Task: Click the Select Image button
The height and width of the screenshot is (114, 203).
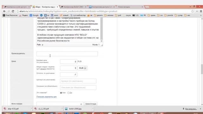Action: [91, 104]
